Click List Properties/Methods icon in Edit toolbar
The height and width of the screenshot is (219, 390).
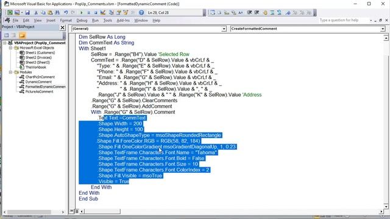(x=212, y=12)
